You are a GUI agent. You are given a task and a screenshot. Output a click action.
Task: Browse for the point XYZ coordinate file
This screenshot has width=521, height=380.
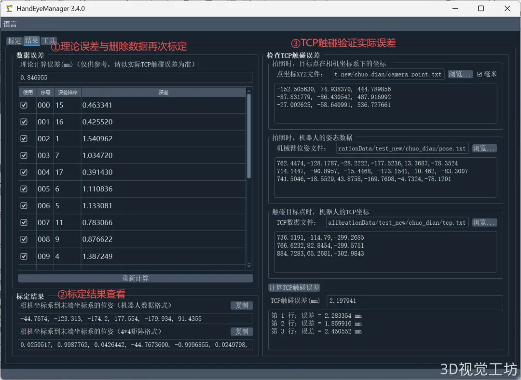pos(460,74)
